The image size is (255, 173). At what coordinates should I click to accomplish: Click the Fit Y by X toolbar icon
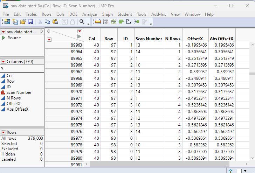coord(129,22)
